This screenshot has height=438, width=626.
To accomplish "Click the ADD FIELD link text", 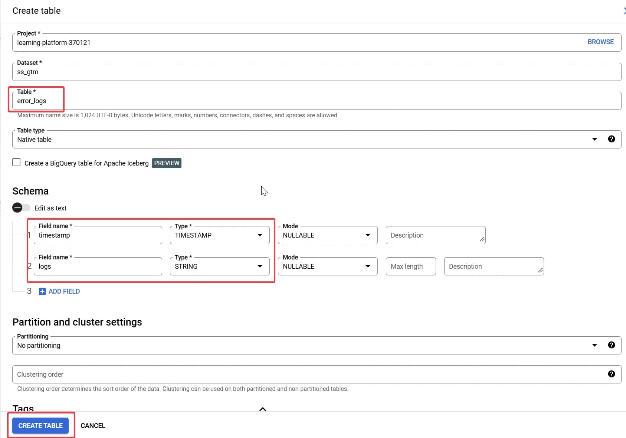I will [64, 291].
